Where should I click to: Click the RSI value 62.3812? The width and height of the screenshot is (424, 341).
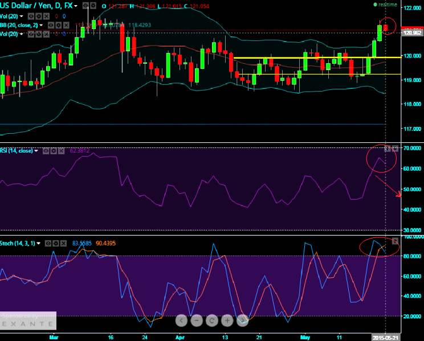[80, 151]
